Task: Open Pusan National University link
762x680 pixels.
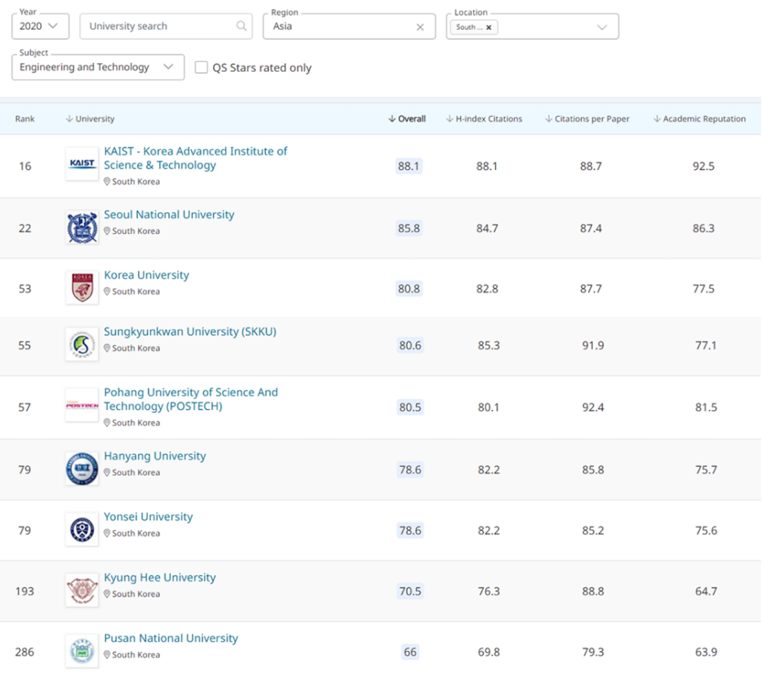Action: (171, 638)
